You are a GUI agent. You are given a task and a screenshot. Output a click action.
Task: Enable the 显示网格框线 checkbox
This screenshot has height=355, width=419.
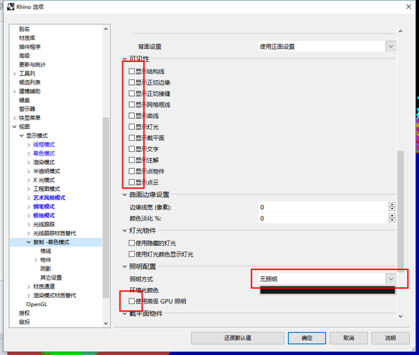coord(131,105)
